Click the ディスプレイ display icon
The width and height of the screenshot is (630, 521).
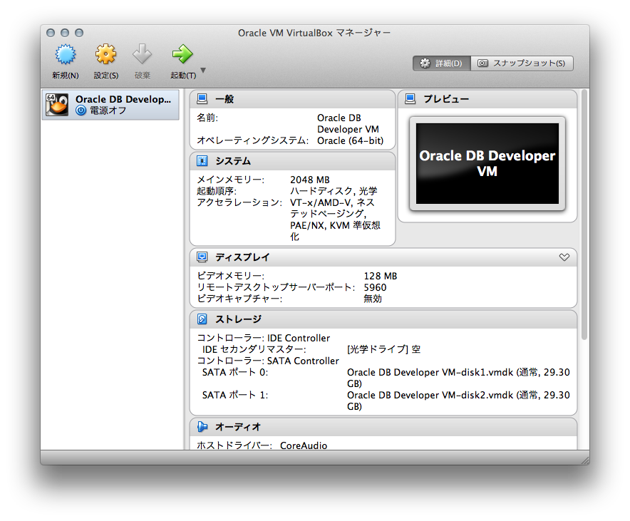click(x=202, y=257)
